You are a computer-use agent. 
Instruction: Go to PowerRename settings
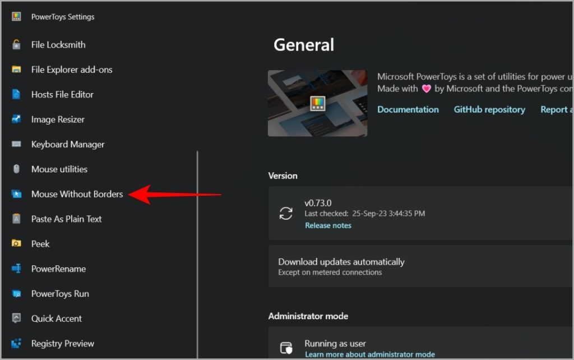pos(58,269)
